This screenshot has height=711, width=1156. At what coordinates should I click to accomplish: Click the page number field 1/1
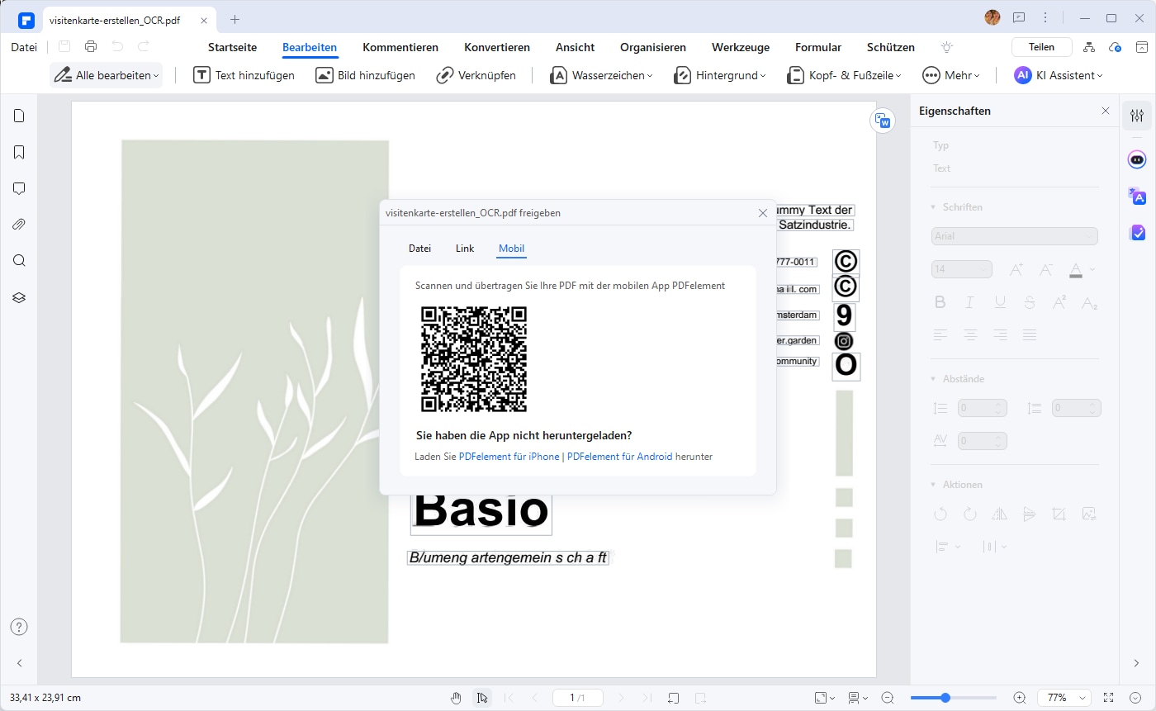pyautogui.click(x=577, y=698)
